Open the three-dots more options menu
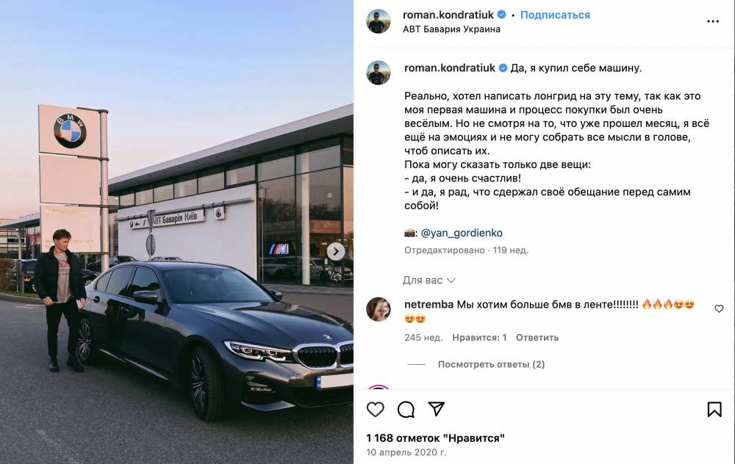The width and height of the screenshot is (735, 464). tap(713, 21)
